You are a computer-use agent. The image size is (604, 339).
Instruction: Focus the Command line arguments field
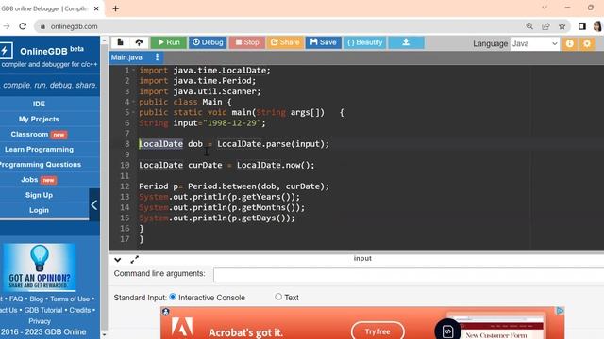tap(409, 275)
